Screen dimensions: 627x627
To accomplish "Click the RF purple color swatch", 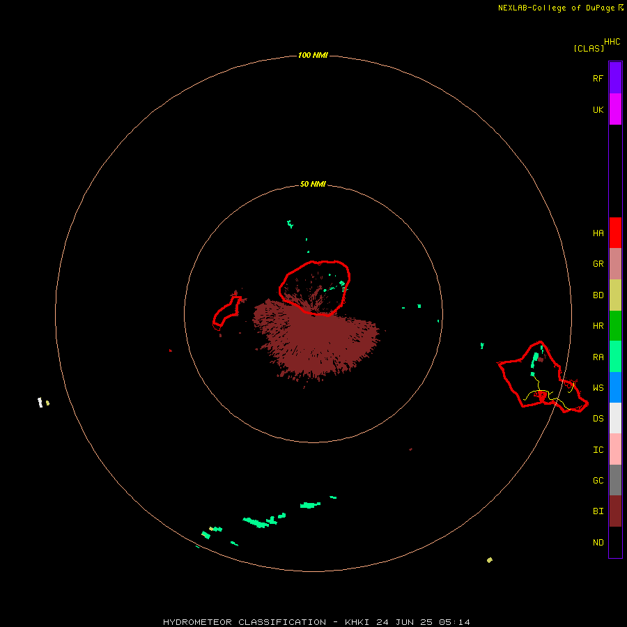I will 615,78.
